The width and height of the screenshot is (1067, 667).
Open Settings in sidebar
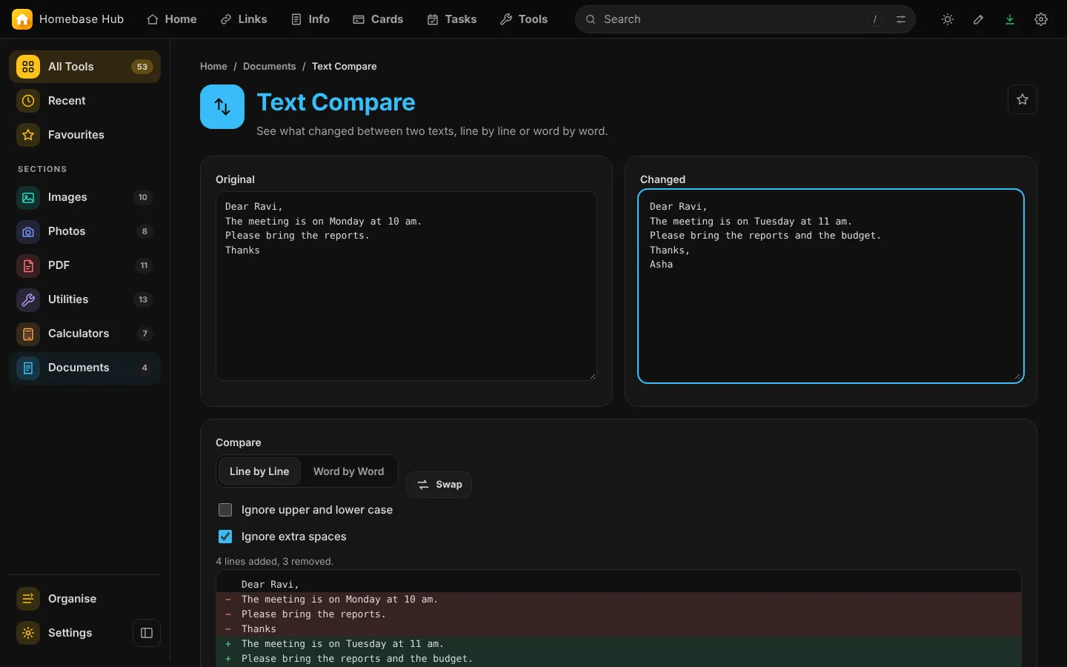pos(70,633)
